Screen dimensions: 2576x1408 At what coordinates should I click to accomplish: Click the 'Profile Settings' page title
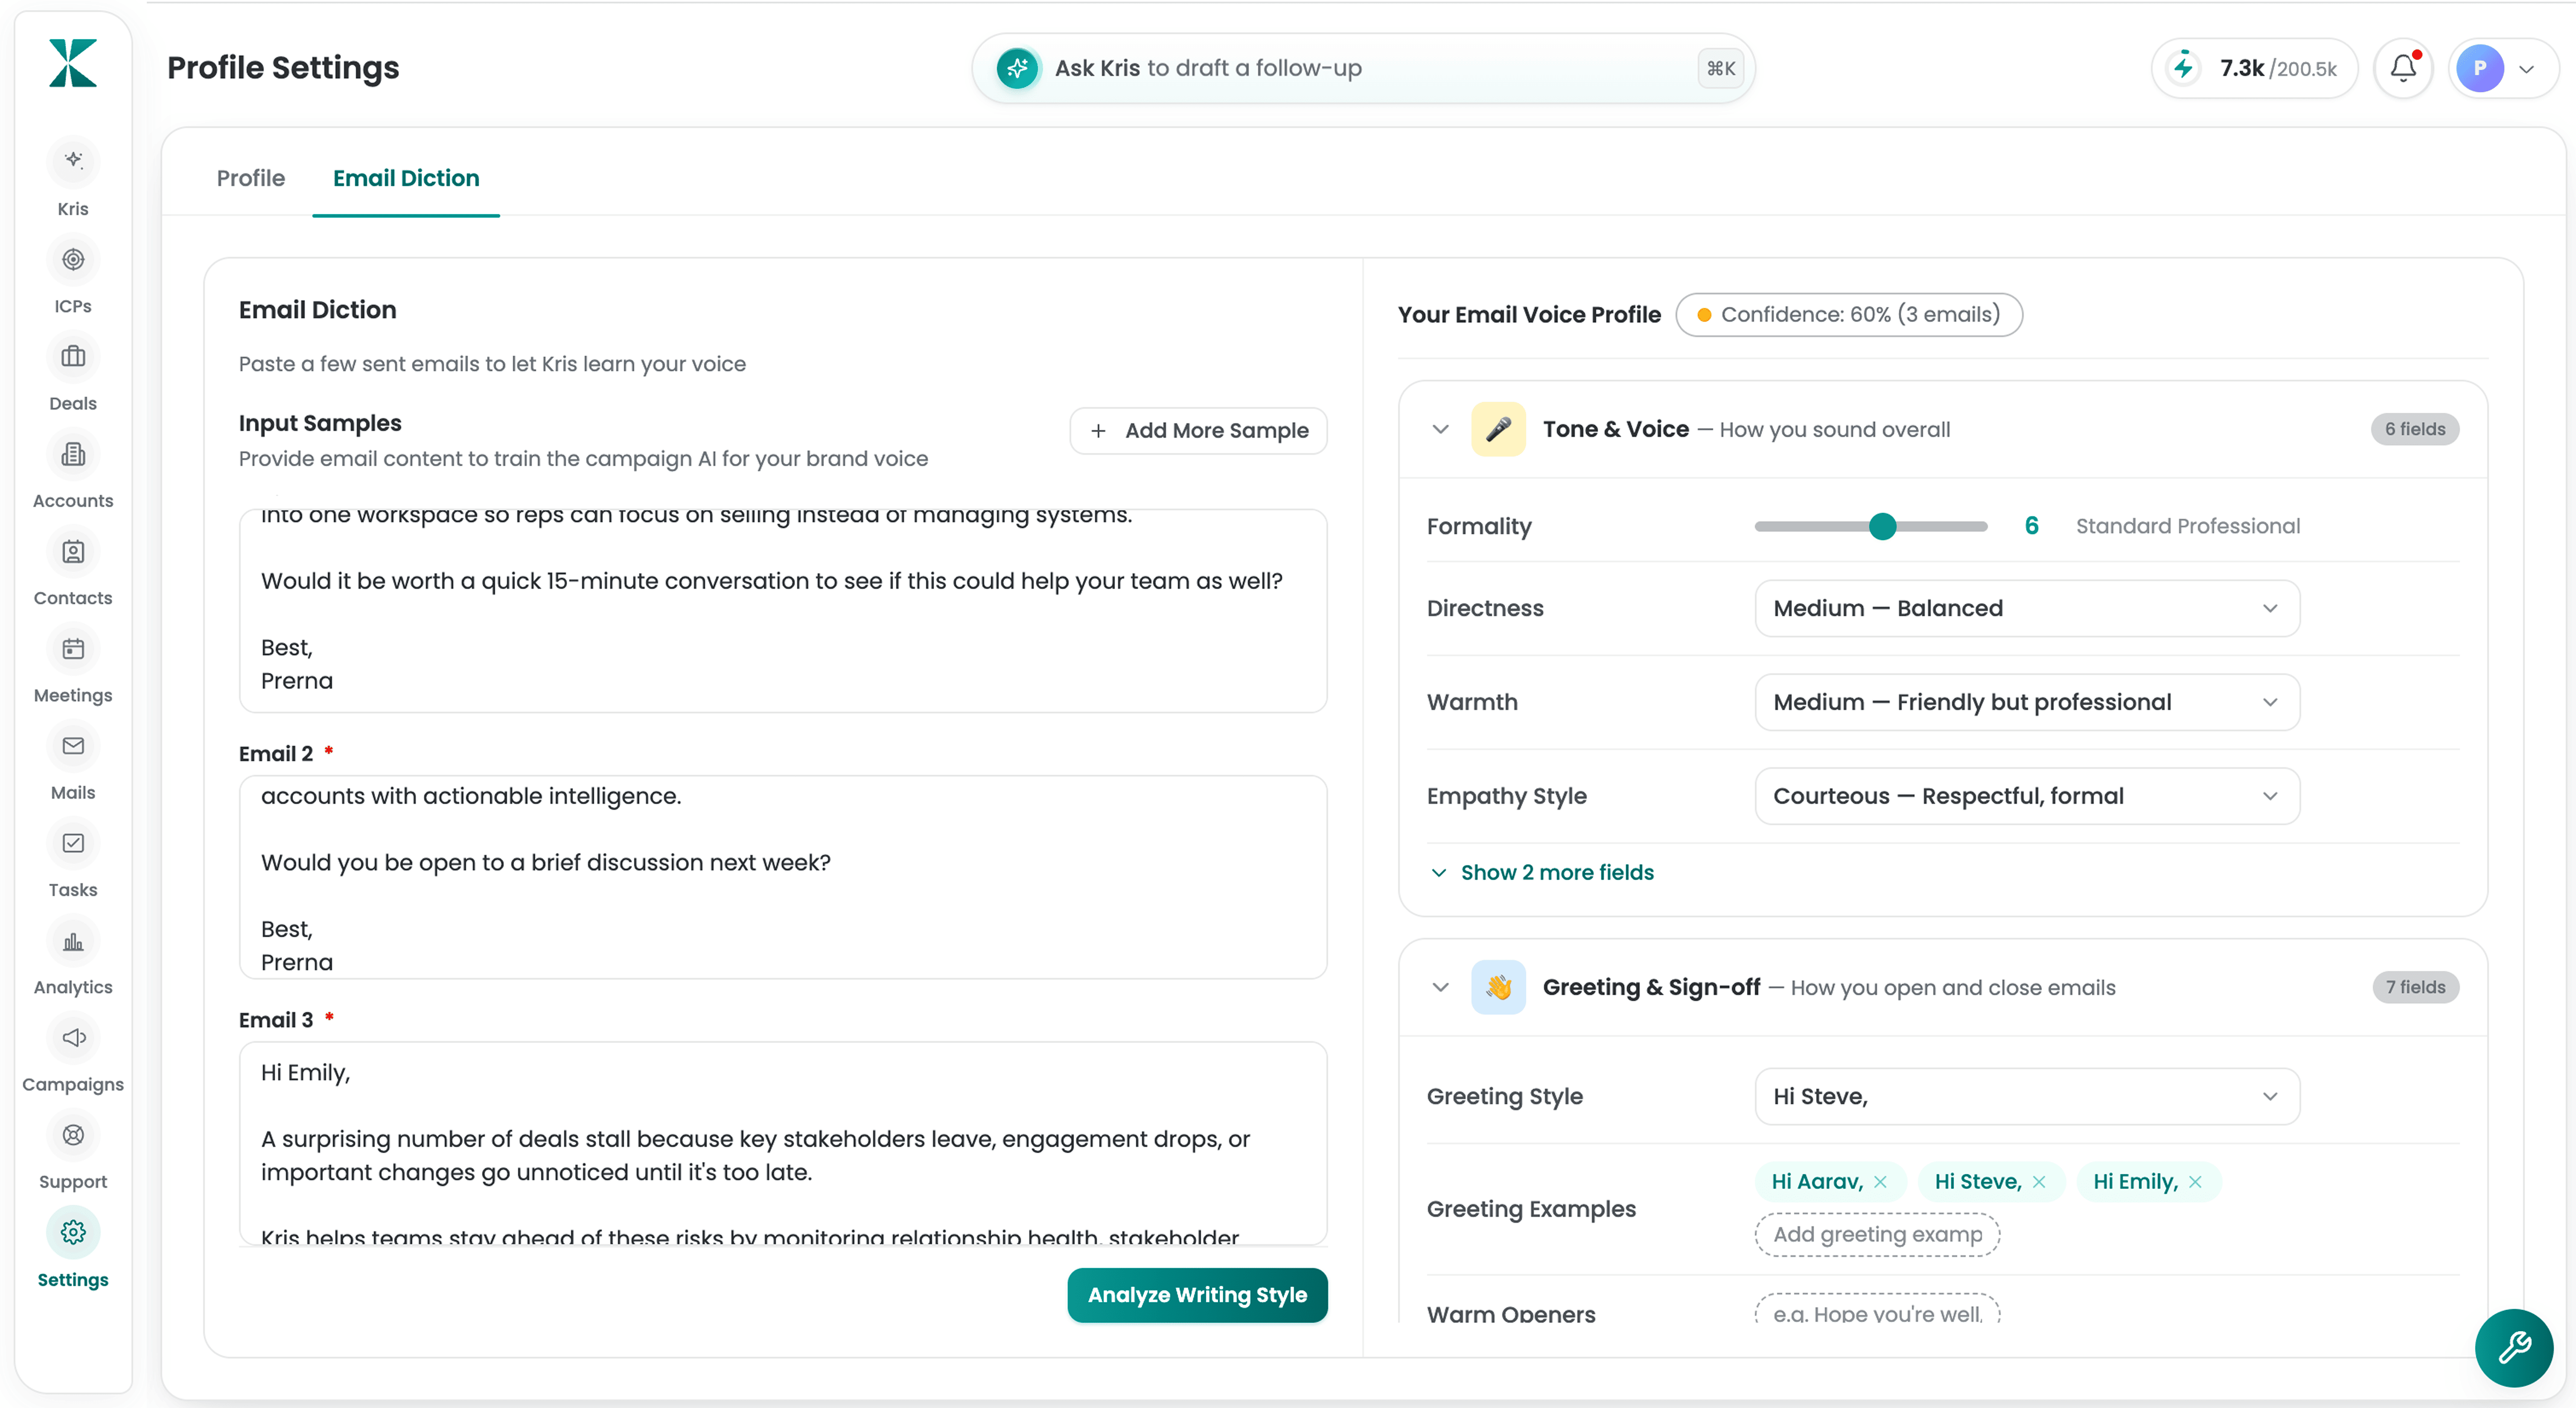click(x=283, y=68)
